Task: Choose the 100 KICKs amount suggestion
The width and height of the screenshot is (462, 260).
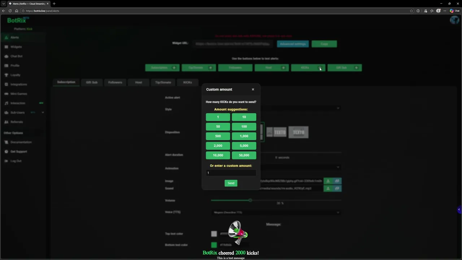Action: point(244,126)
